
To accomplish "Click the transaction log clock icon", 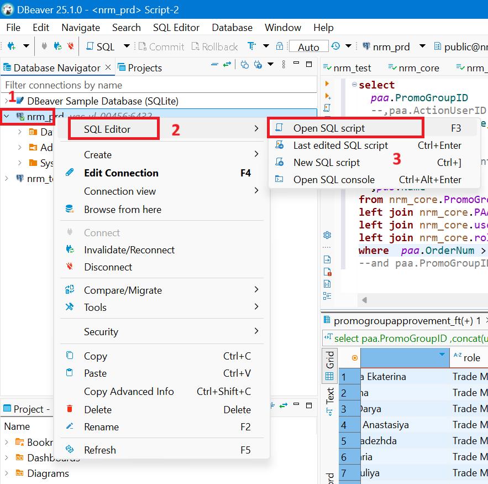I will click(x=335, y=46).
